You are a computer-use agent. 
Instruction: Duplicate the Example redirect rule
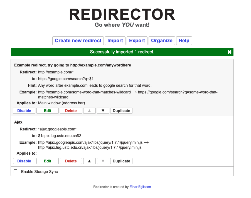(x=121, y=111)
